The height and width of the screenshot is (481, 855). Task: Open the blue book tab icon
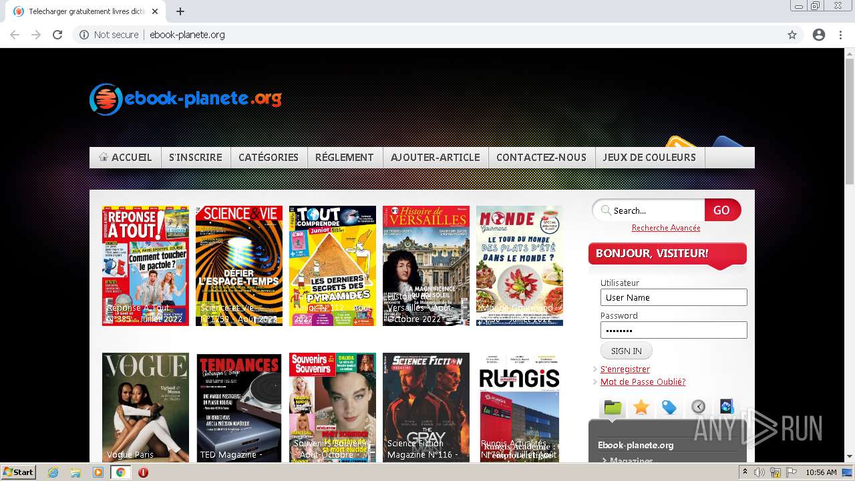coord(727,406)
